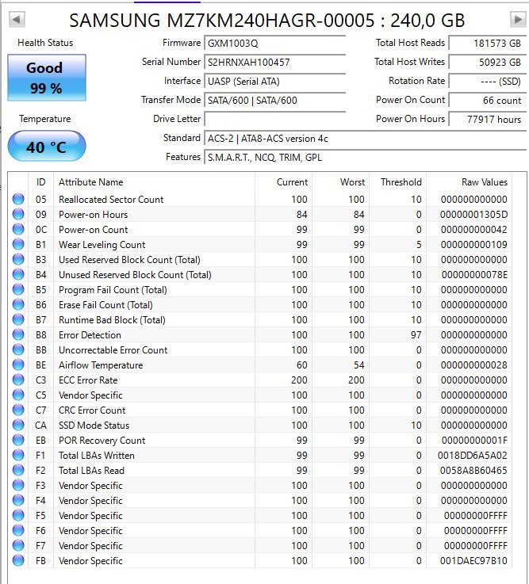This screenshot has height=584, width=529.
Task: Click status orb for ECC Error Rate
Action: pos(18,380)
